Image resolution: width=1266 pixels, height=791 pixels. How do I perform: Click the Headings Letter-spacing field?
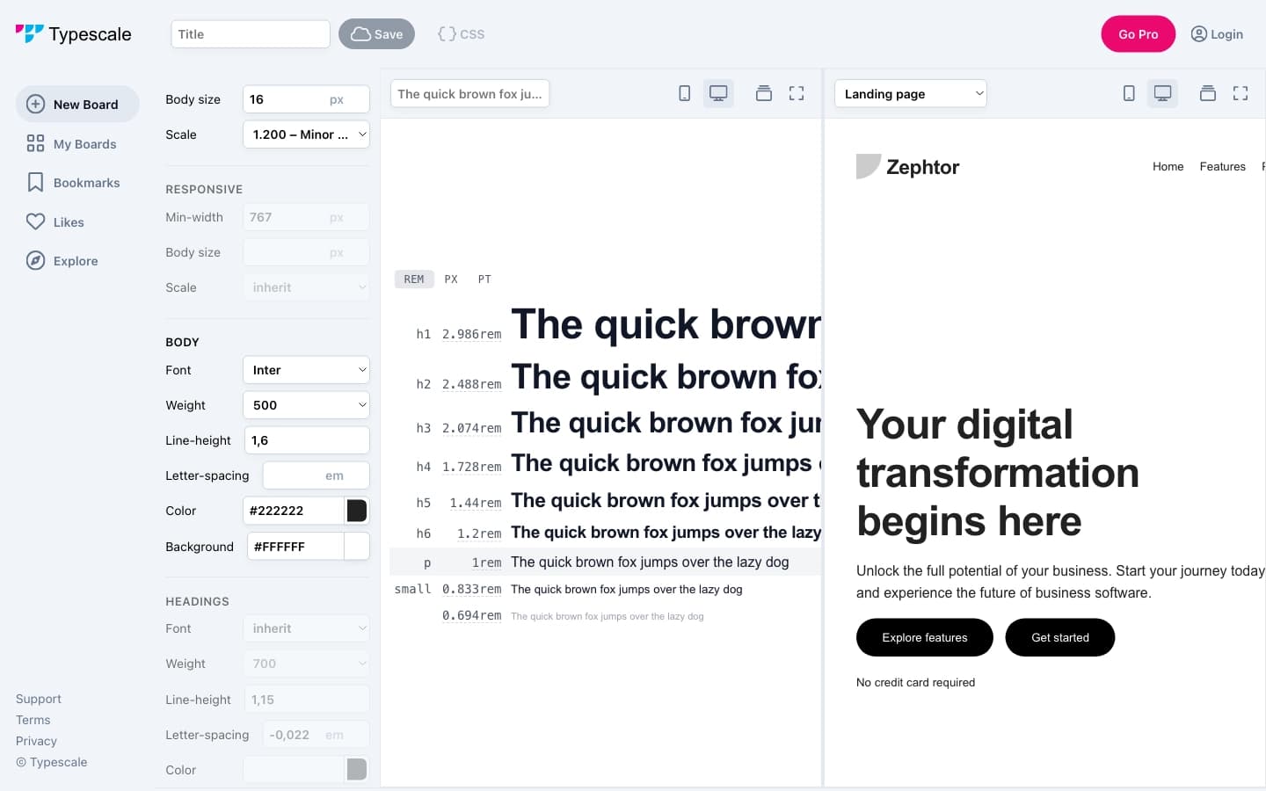coord(316,734)
